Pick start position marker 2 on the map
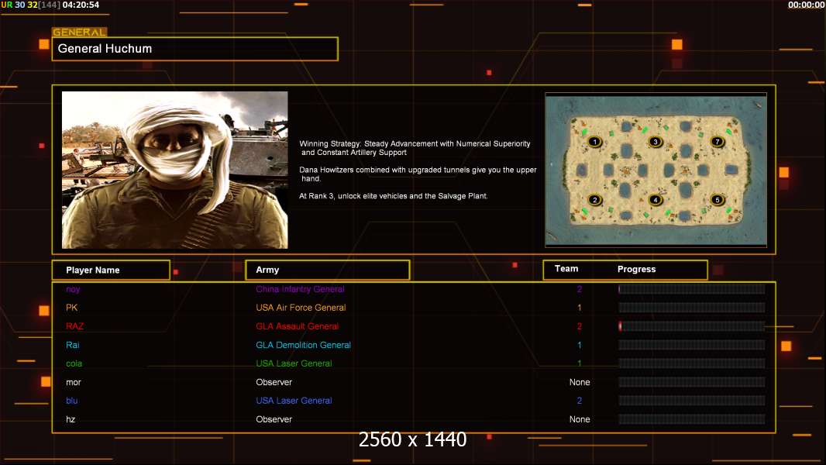The height and width of the screenshot is (465, 826). click(594, 200)
